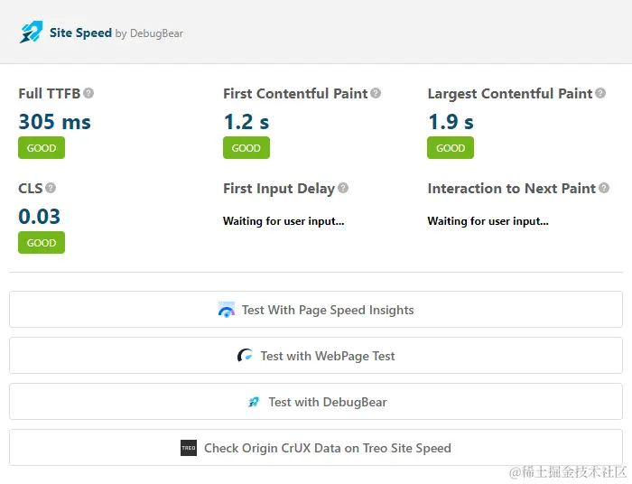Click the help icon beside CLS

pyautogui.click(x=51, y=188)
